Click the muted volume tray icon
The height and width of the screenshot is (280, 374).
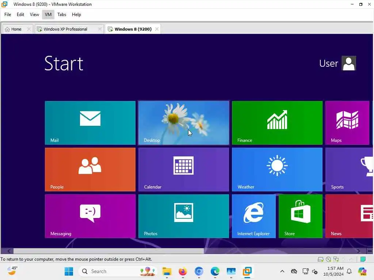tap(314, 271)
